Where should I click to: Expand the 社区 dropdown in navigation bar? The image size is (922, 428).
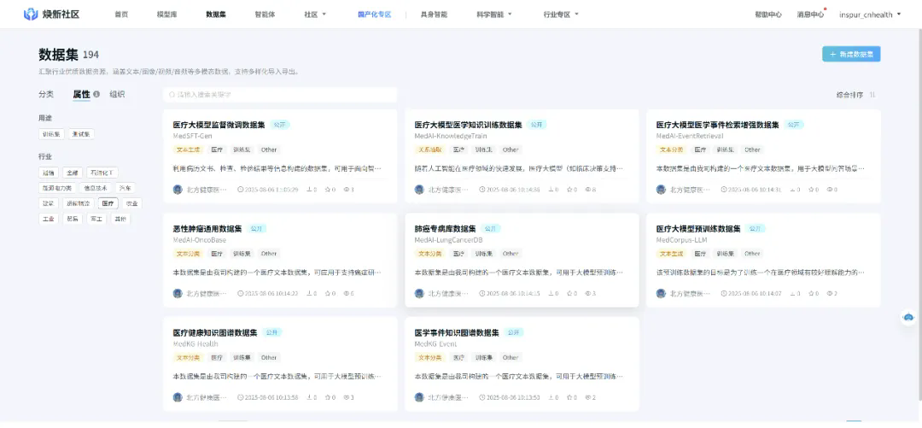coord(315,15)
